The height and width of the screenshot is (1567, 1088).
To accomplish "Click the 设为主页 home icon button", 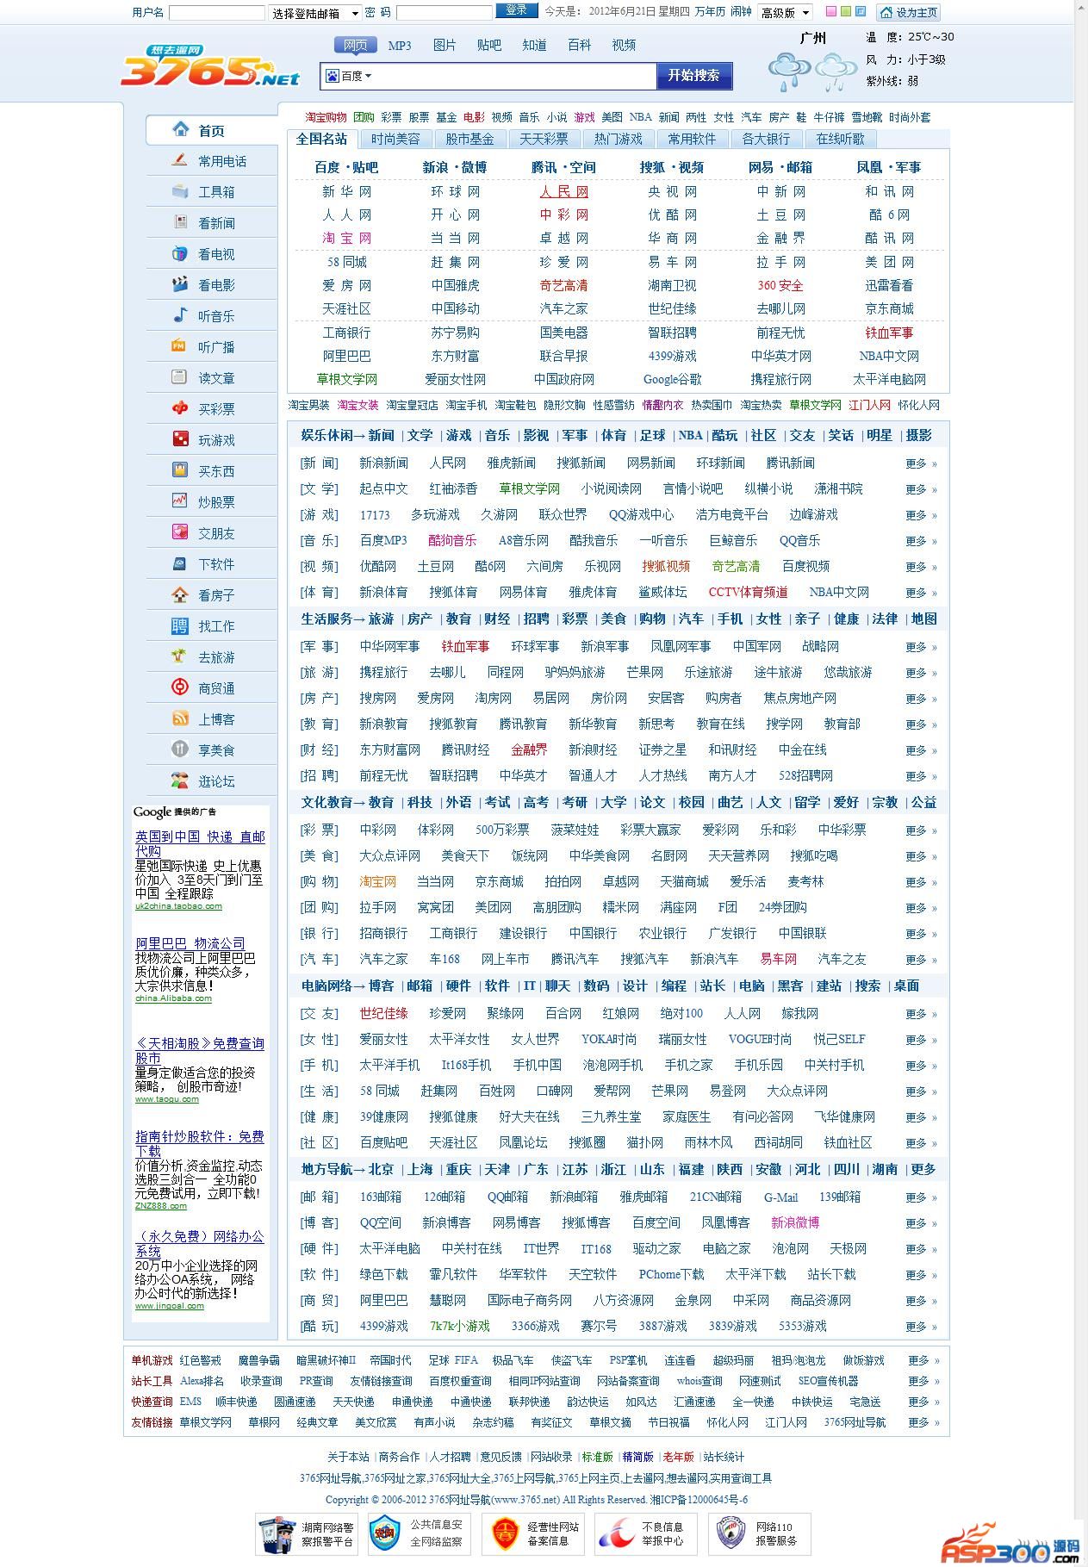I will click(908, 12).
